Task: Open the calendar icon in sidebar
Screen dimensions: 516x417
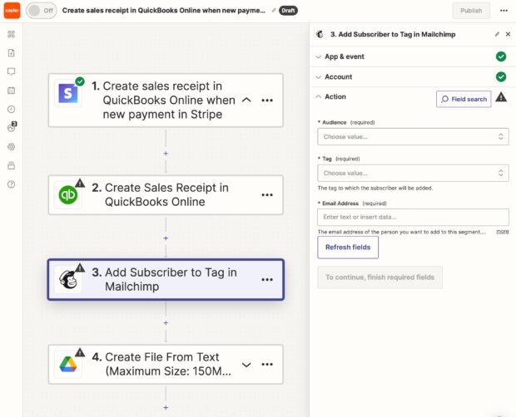Action: pyautogui.click(x=11, y=91)
